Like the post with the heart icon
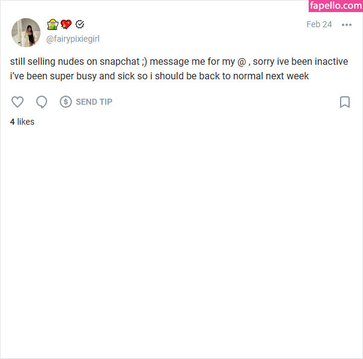This screenshot has width=363, height=359. [x=18, y=102]
